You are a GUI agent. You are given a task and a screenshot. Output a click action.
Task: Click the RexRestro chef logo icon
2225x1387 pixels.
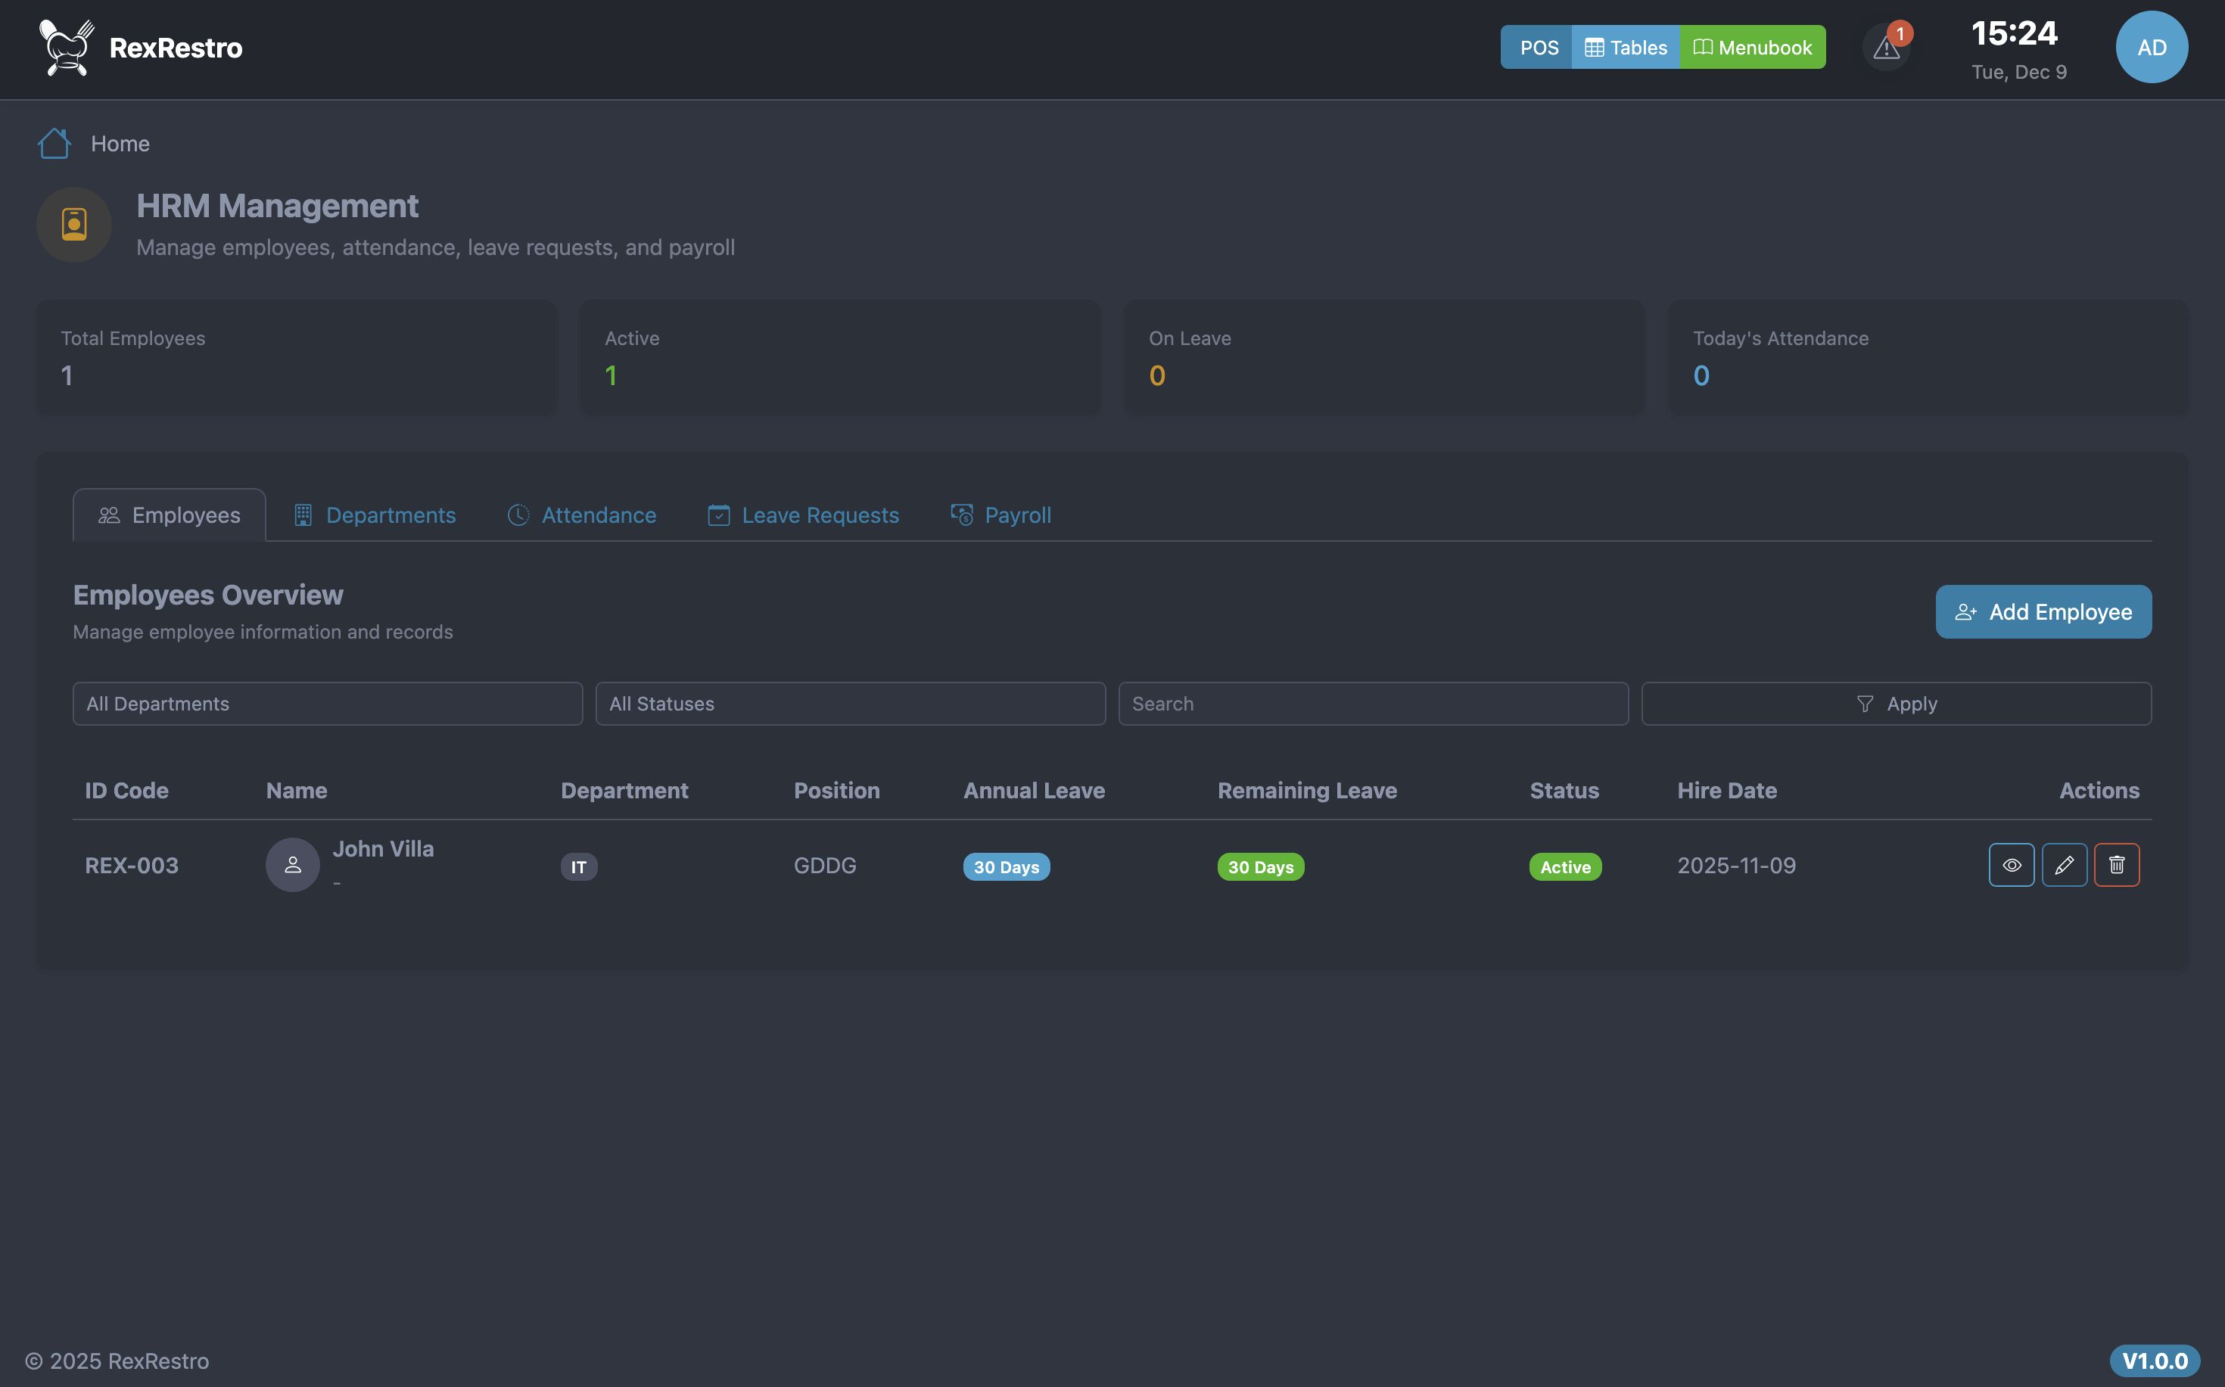(x=66, y=48)
